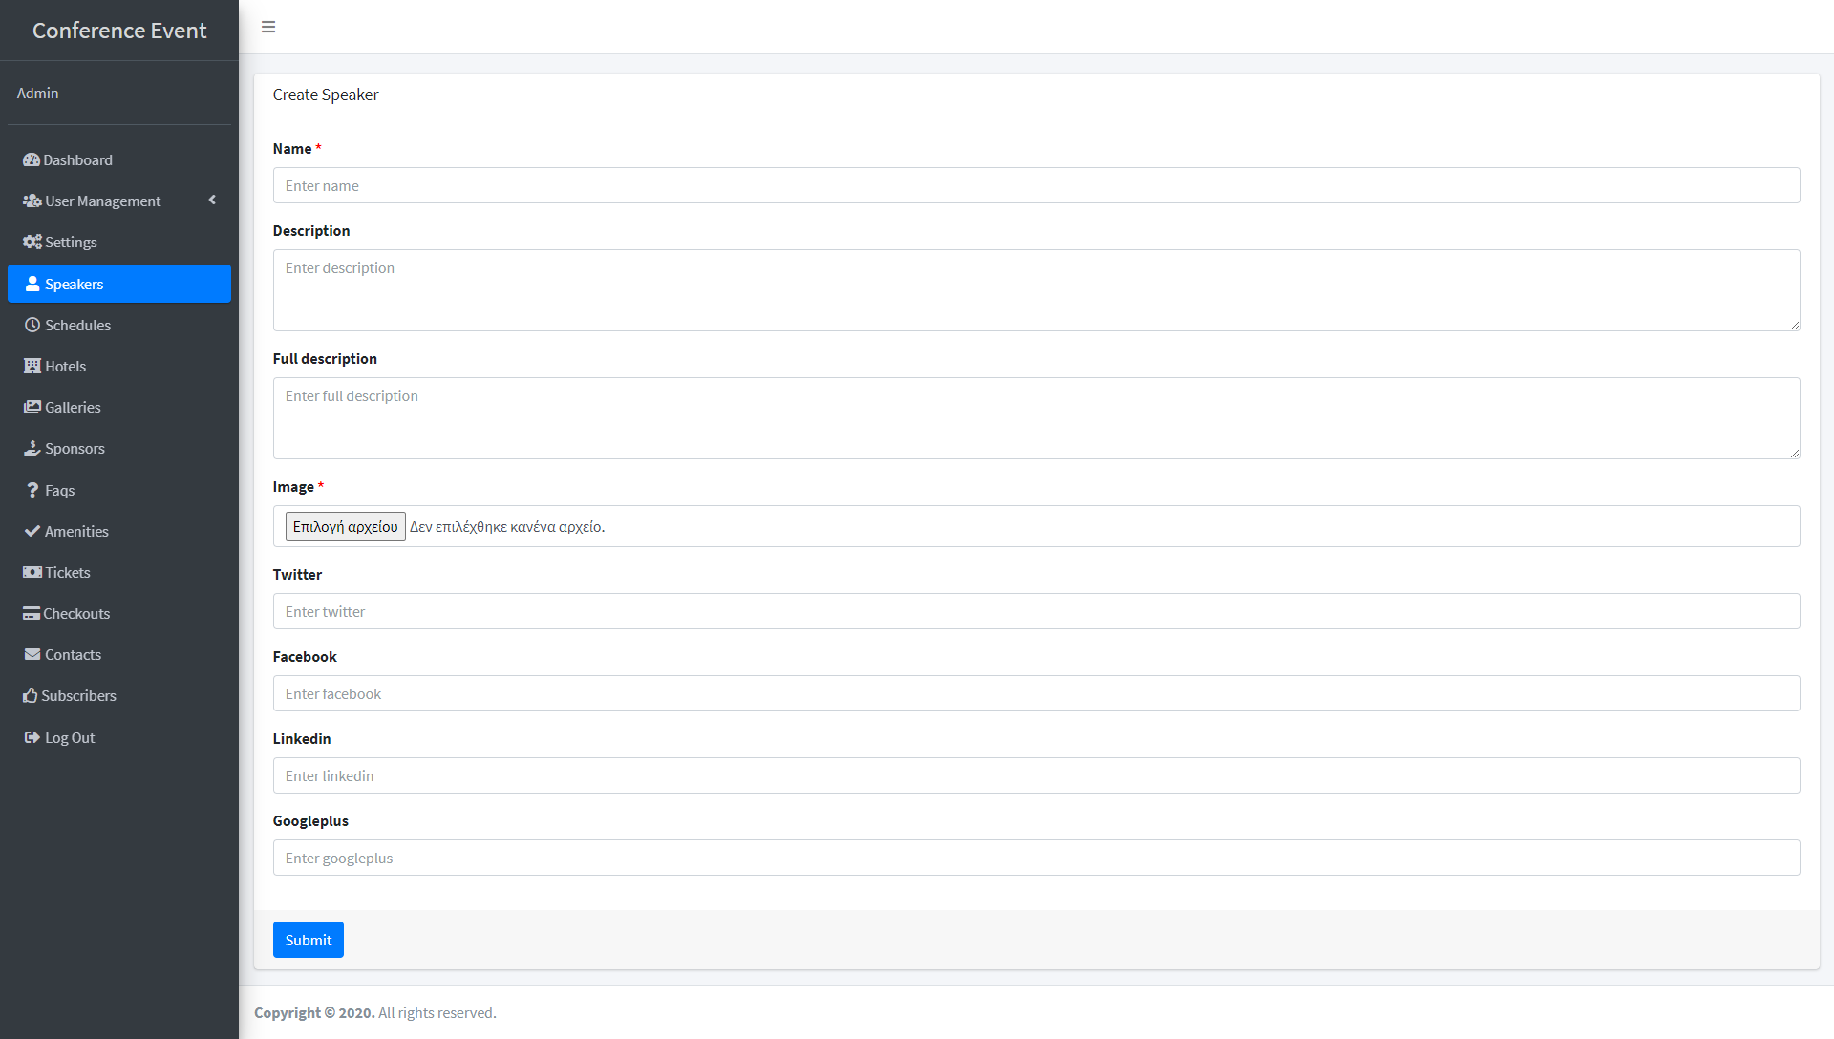Image resolution: width=1834 pixels, height=1039 pixels.
Task: Click the User Management users icon
Action: 32,201
